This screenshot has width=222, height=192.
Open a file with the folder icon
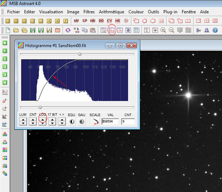16,30
